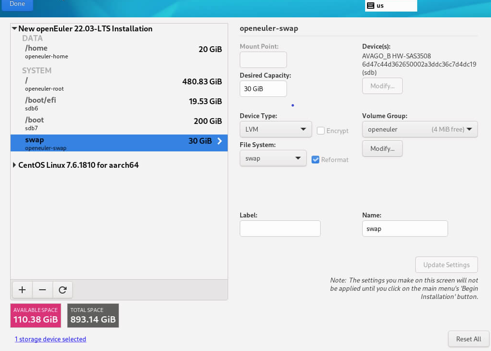
Task: Click the Done button
Action: (x=17, y=4)
